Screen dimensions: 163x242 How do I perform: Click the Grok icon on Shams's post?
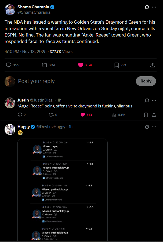click(147, 7)
